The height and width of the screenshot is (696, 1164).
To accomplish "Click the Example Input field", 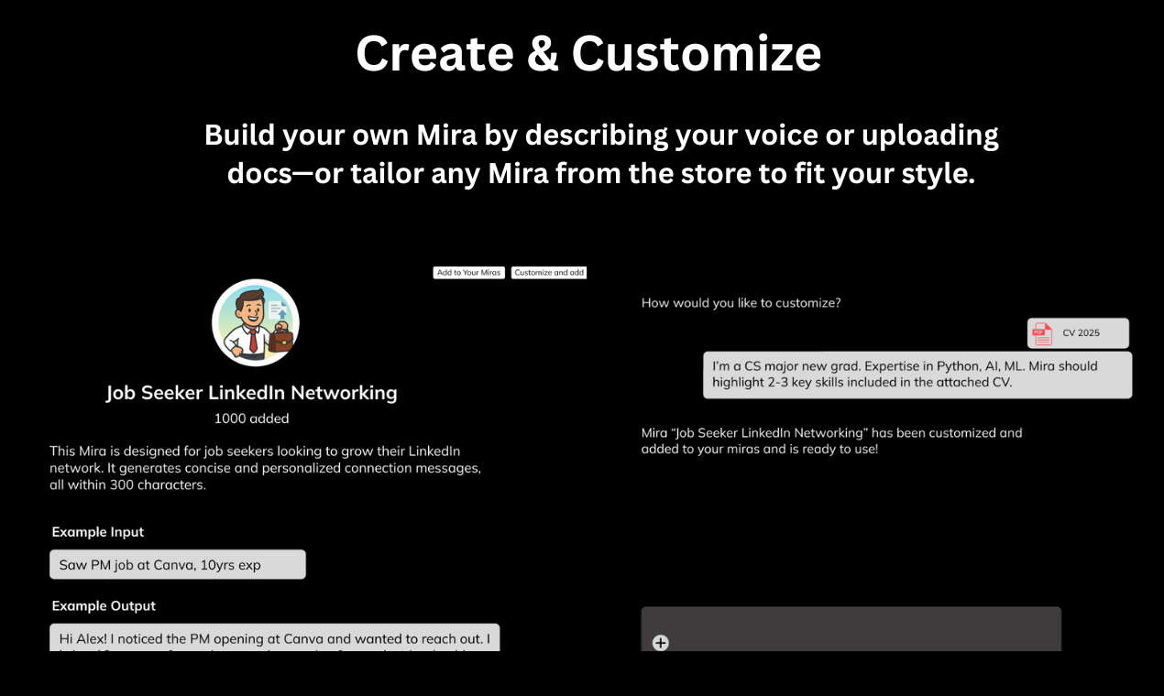I will (x=177, y=564).
